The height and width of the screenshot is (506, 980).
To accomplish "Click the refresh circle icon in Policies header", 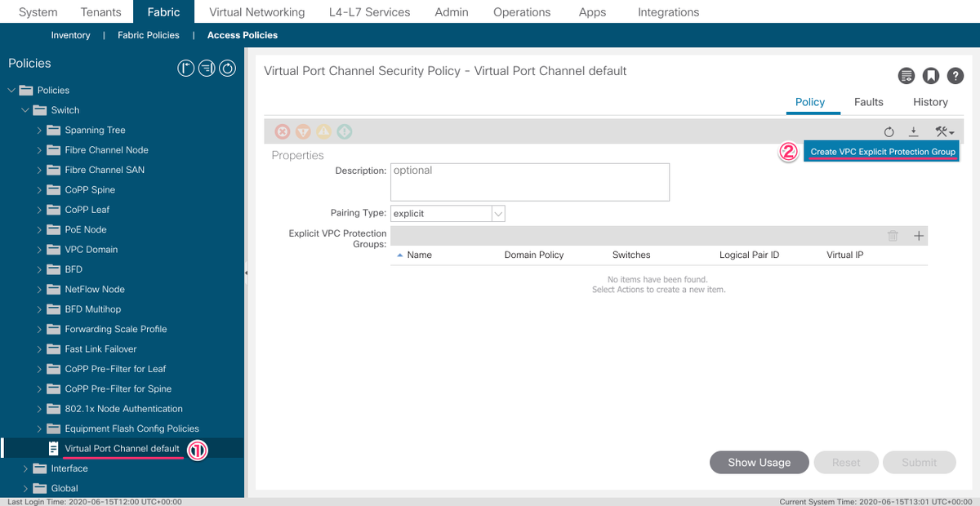I will (228, 69).
